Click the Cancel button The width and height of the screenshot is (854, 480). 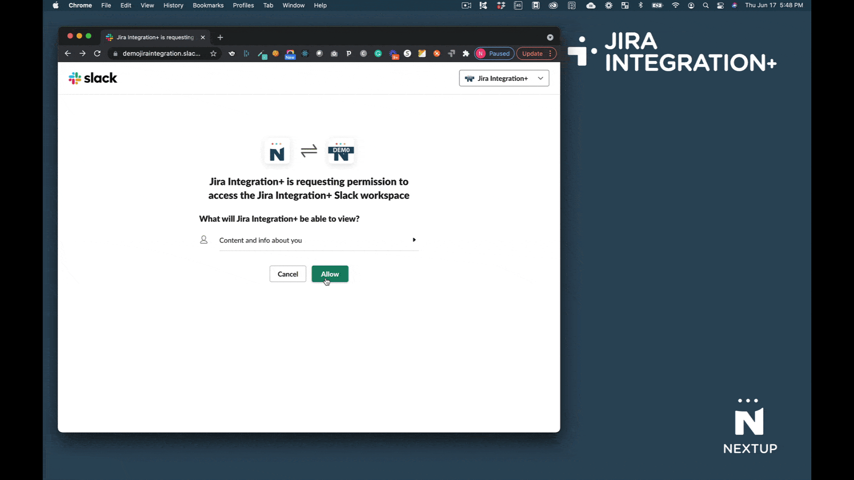[x=288, y=274]
